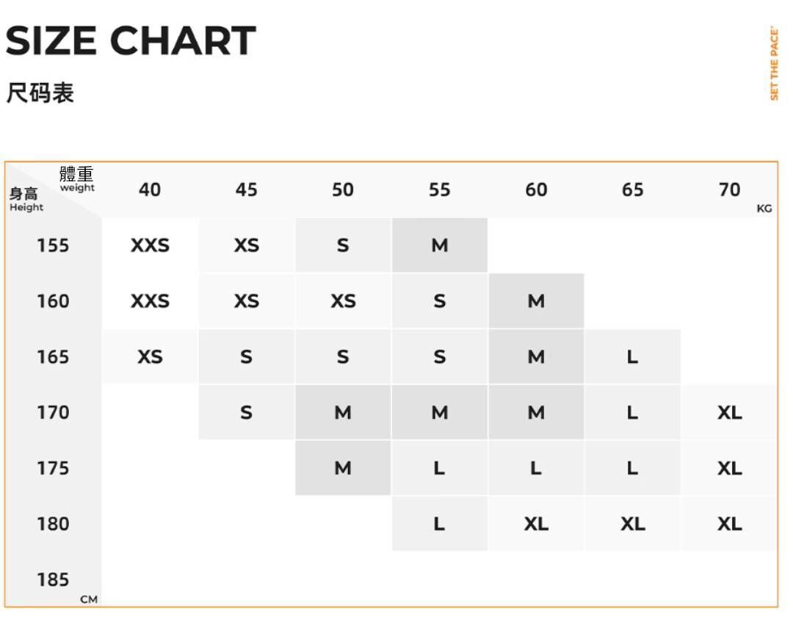
Task: Click the CM unit label
Action: point(89,599)
